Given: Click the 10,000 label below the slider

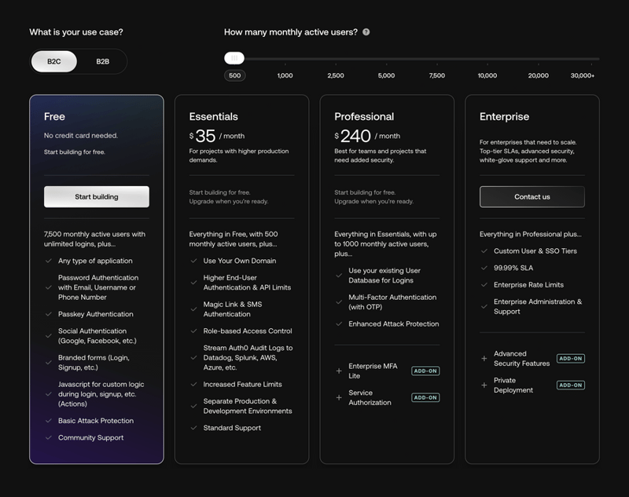Looking at the screenshot, I should [x=487, y=76].
